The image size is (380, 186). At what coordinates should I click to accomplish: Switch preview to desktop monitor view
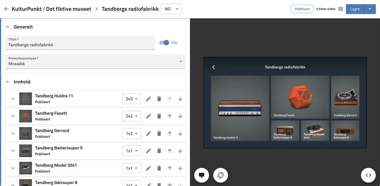201,175
